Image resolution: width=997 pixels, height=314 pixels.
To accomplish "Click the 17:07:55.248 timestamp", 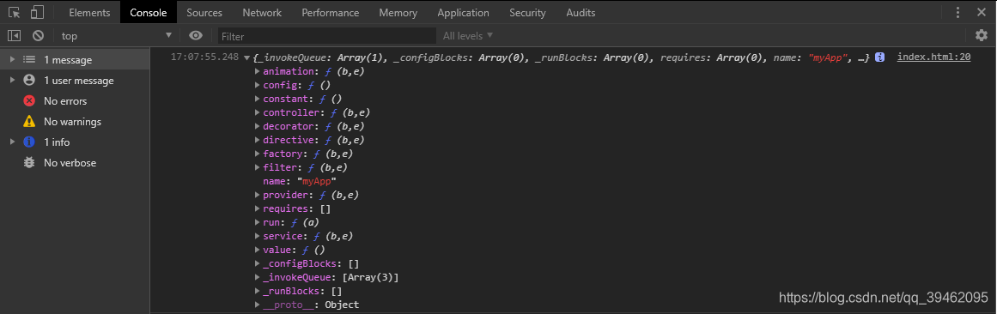I will (x=204, y=57).
